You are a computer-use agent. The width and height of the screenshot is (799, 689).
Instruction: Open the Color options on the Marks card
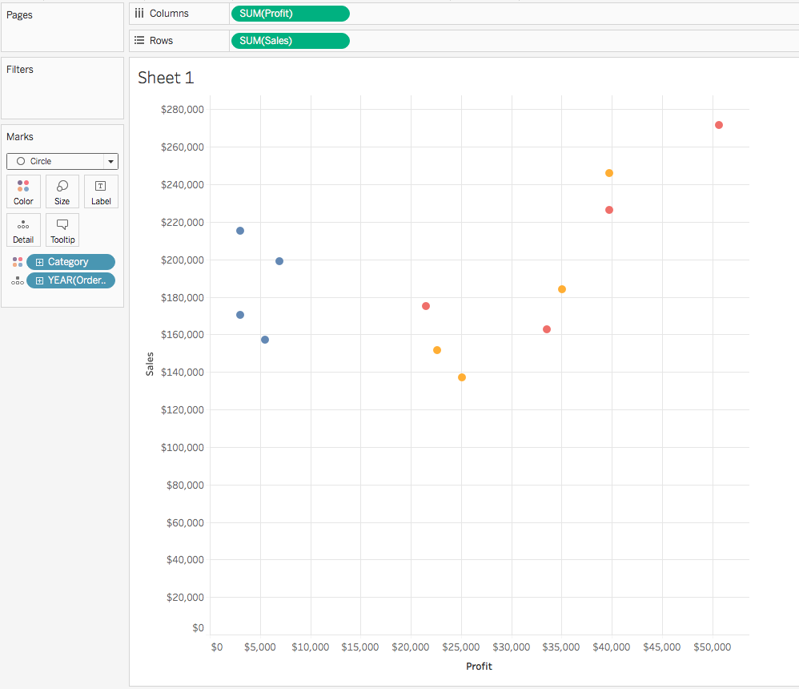point(23,191)
